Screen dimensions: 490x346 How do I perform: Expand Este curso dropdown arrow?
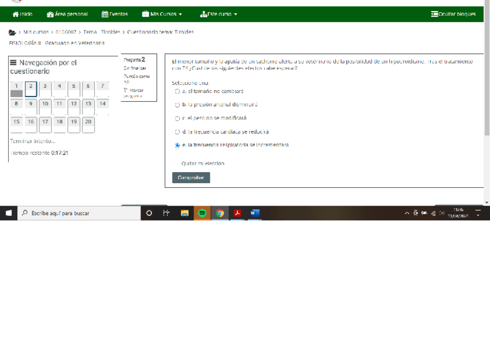[236, 14]
